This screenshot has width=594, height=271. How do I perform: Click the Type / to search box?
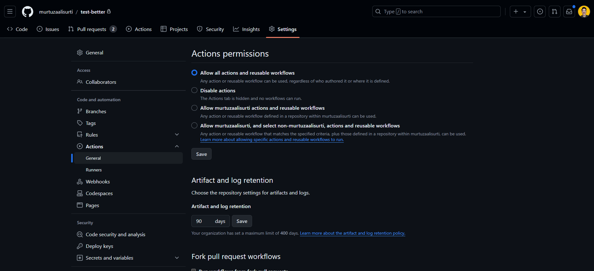(x=436, y=12)
